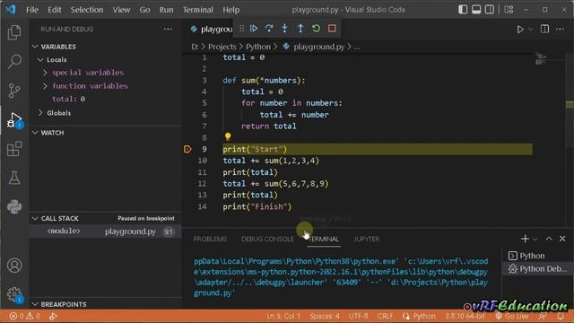Switch to the DEBUG CONSOLE tab
Image resolution: width=574 pixels, height=323 pixels.
tap(267, 239)
